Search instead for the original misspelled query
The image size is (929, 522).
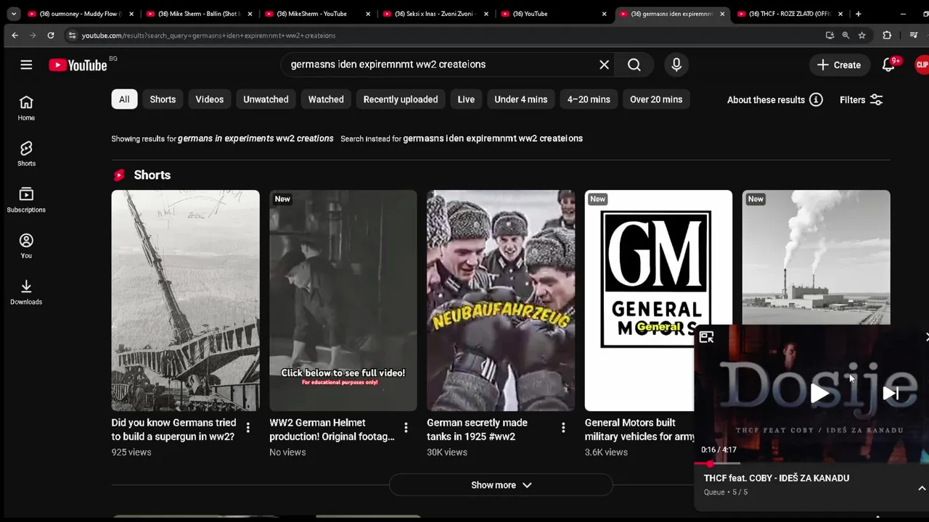[x=493, y=138]
